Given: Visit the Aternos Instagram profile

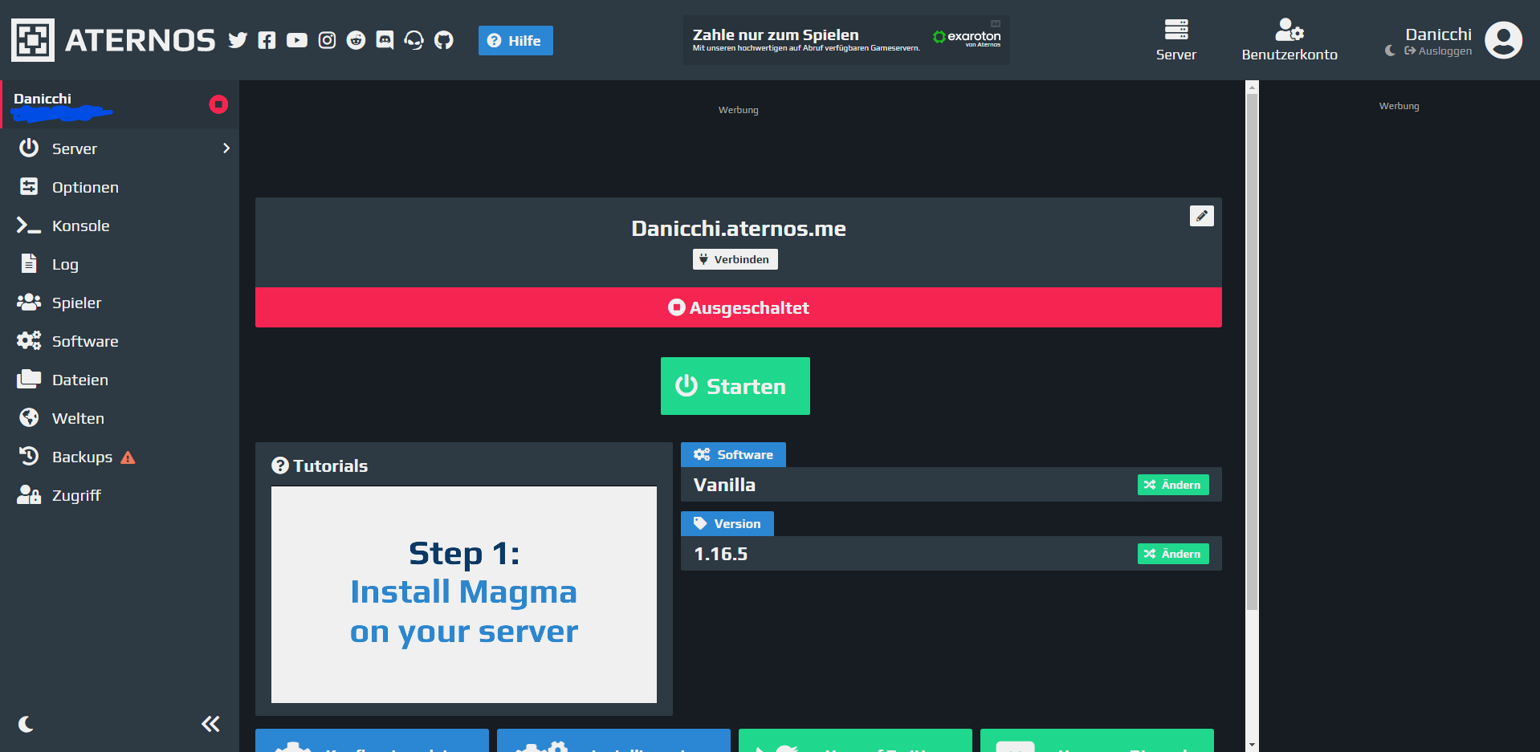Looking at the screenshot, I should point(327,40).
